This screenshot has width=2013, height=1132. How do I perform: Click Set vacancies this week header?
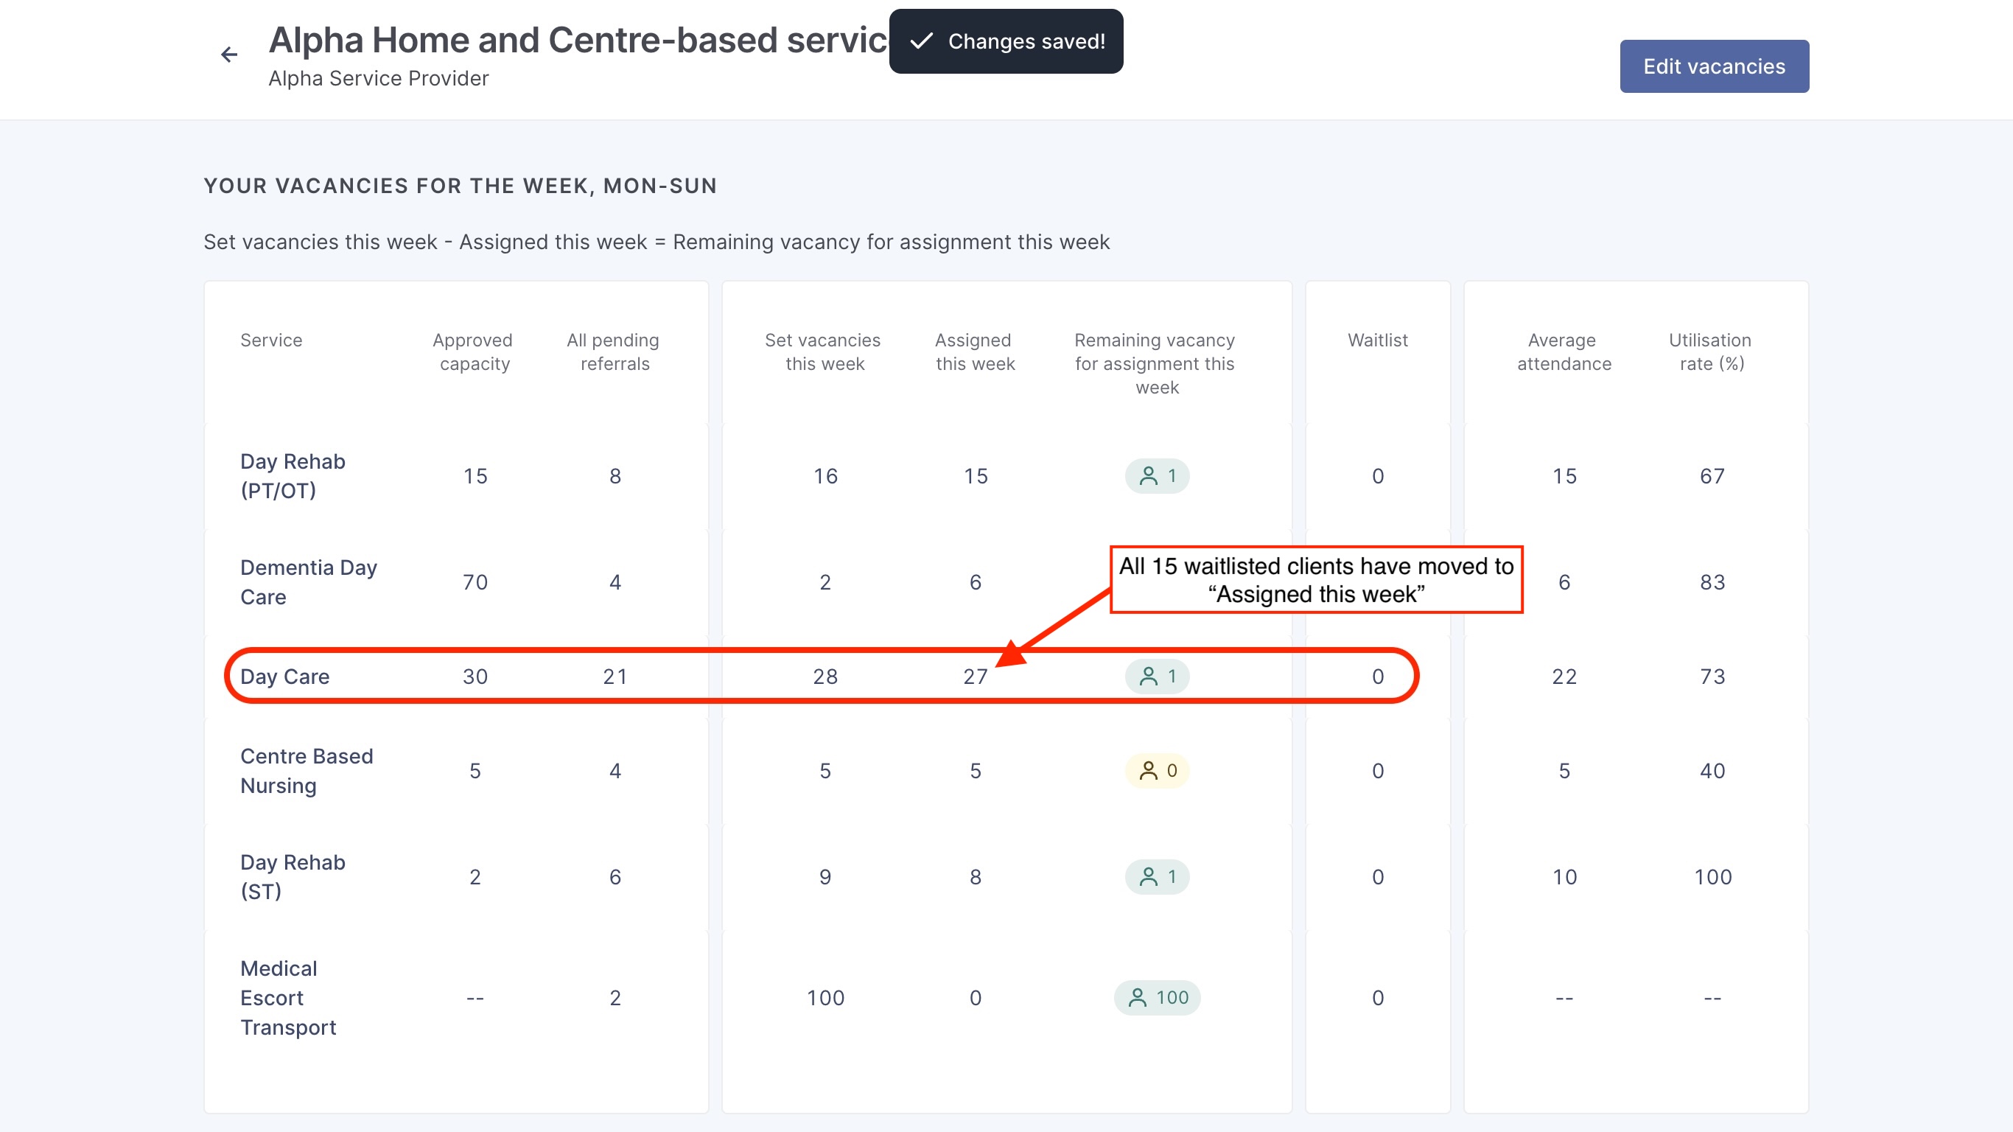tap(824, 352)
